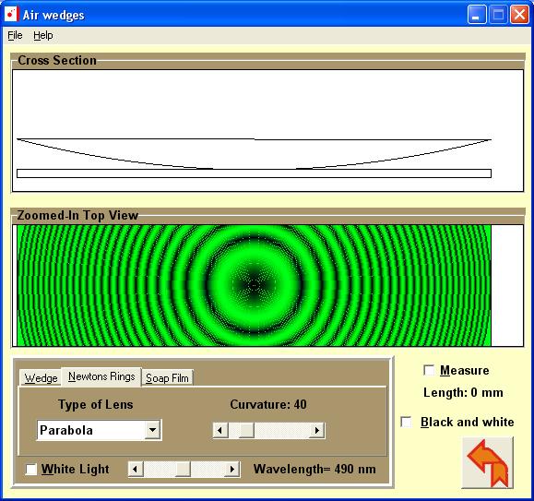534x501 pixels.
Task: Enable the White Light checkbox
Action: click(31, 470)
